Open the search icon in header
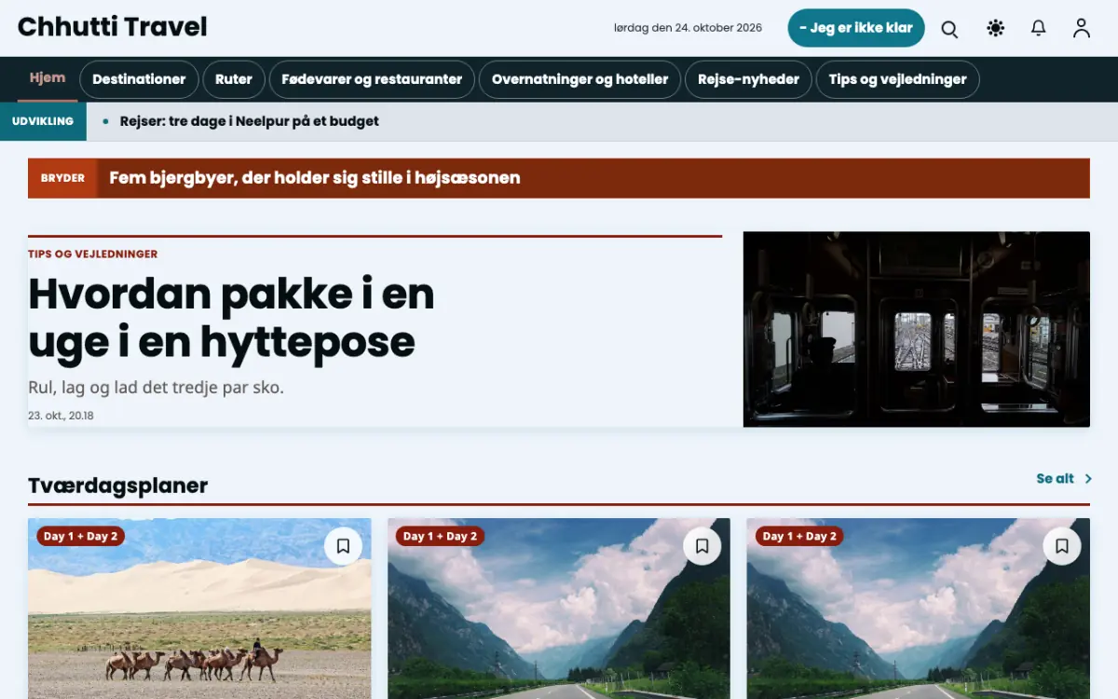The width and height of the screenshot is (1118, 699). [x=949, y=29]
